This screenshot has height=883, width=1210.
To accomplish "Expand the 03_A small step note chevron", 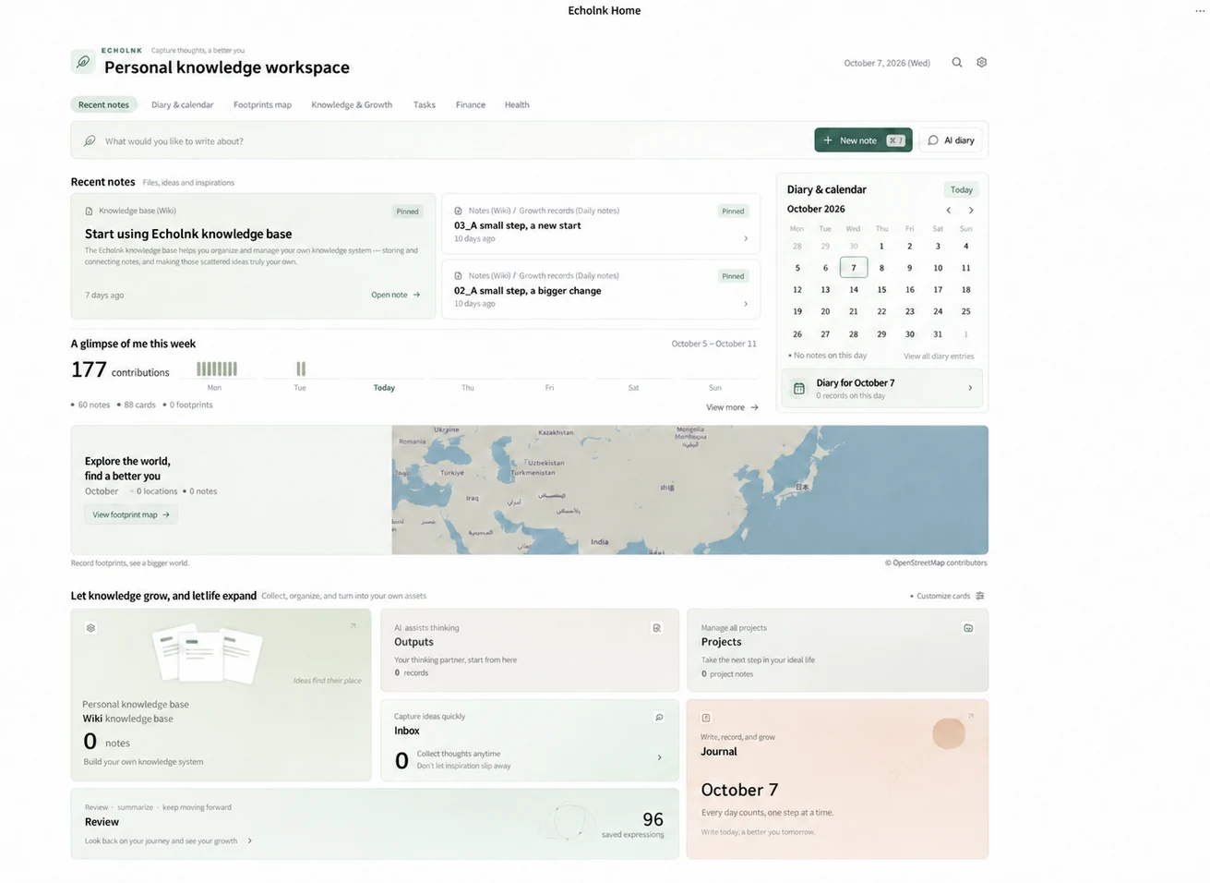I will click(x=746, y=238).
